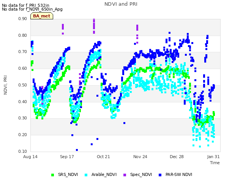This screenshot has width=243, height=182.
Task: Click the 0.60 y-axis tick label
Action: [x=23, y=68]
